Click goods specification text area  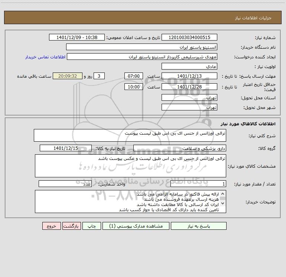pos(130,166)
